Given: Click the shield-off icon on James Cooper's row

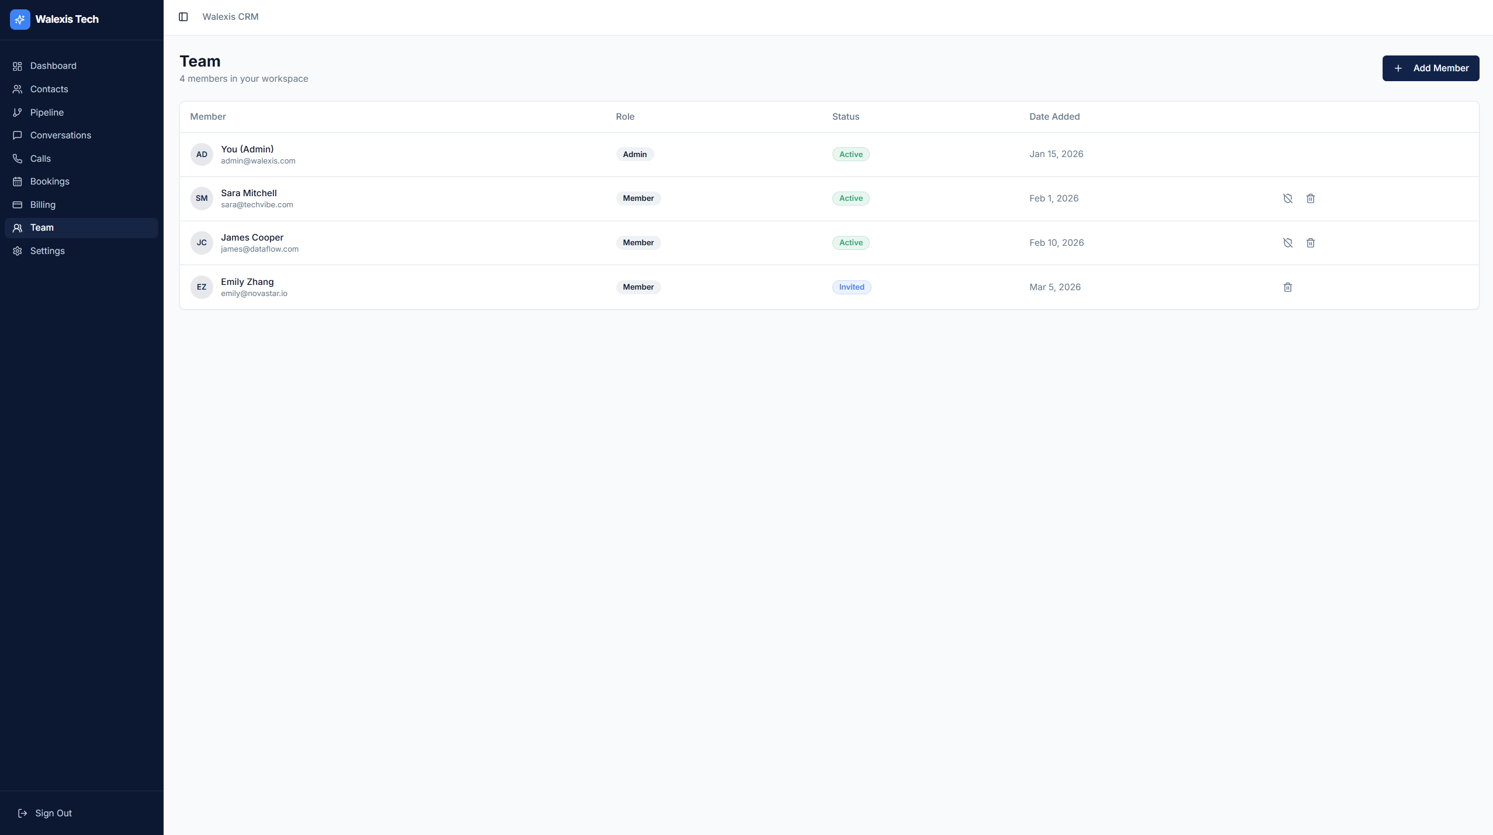Looking at the screenshot, I should pyautogui.click(x=1287, y=242).
